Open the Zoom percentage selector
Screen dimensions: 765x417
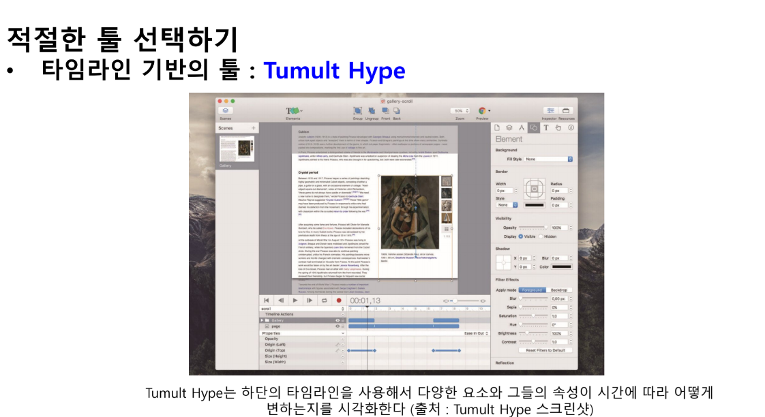pos(460,110)
